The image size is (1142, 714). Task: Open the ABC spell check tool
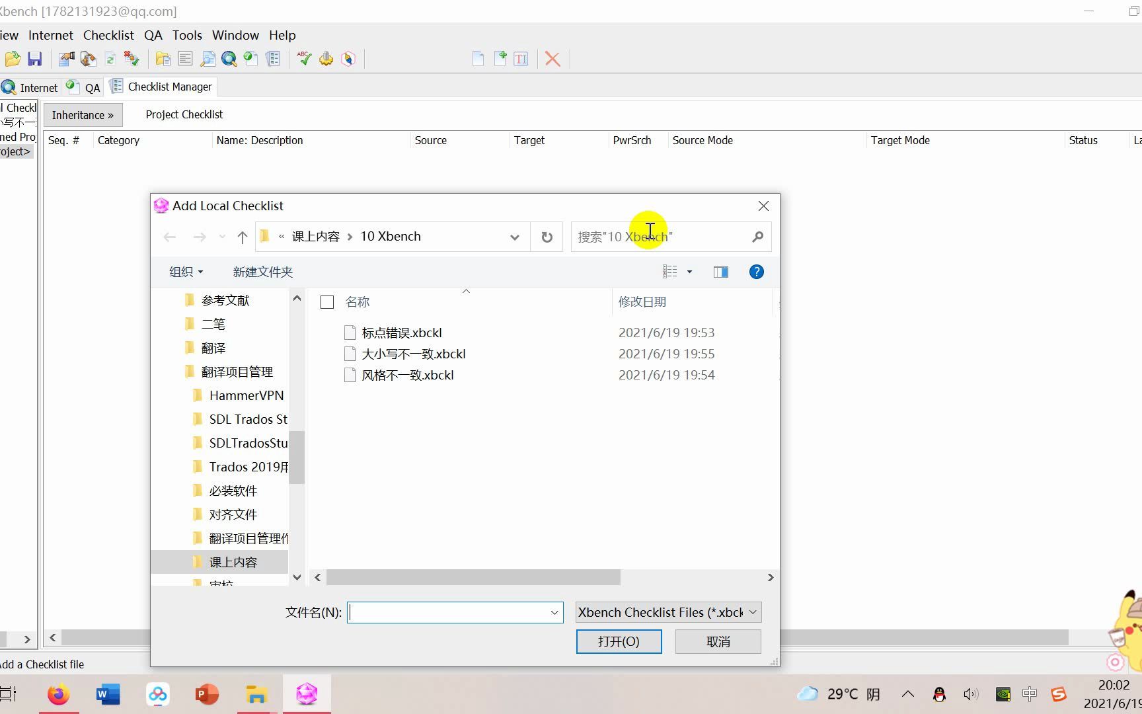pyautogui.click(x=303, y=59)
